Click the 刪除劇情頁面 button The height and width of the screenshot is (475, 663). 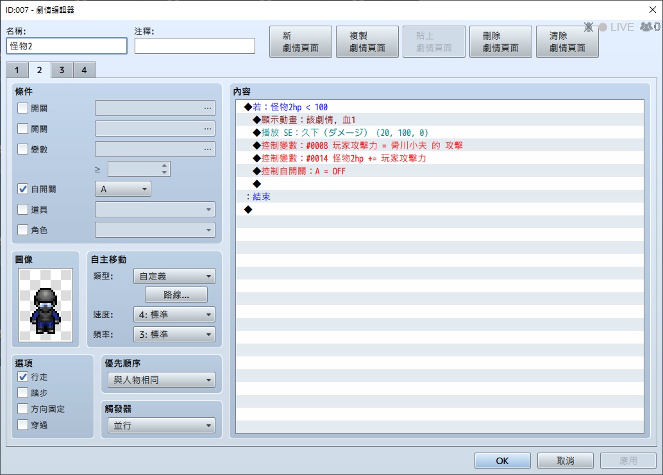501,42
